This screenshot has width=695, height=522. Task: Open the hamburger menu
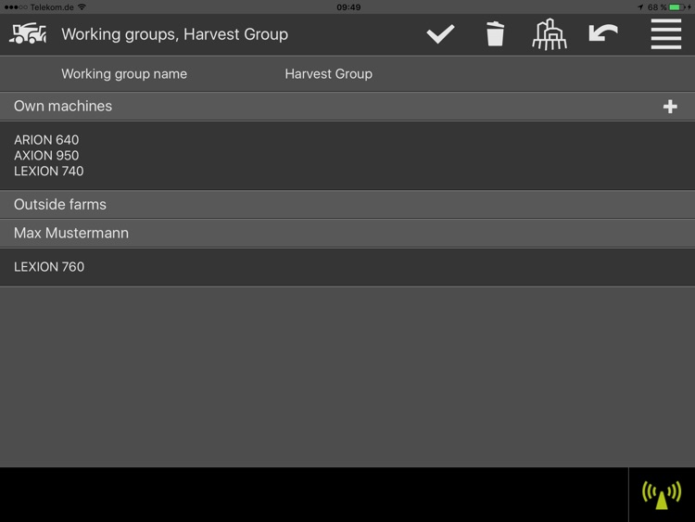tap(665, 34)
